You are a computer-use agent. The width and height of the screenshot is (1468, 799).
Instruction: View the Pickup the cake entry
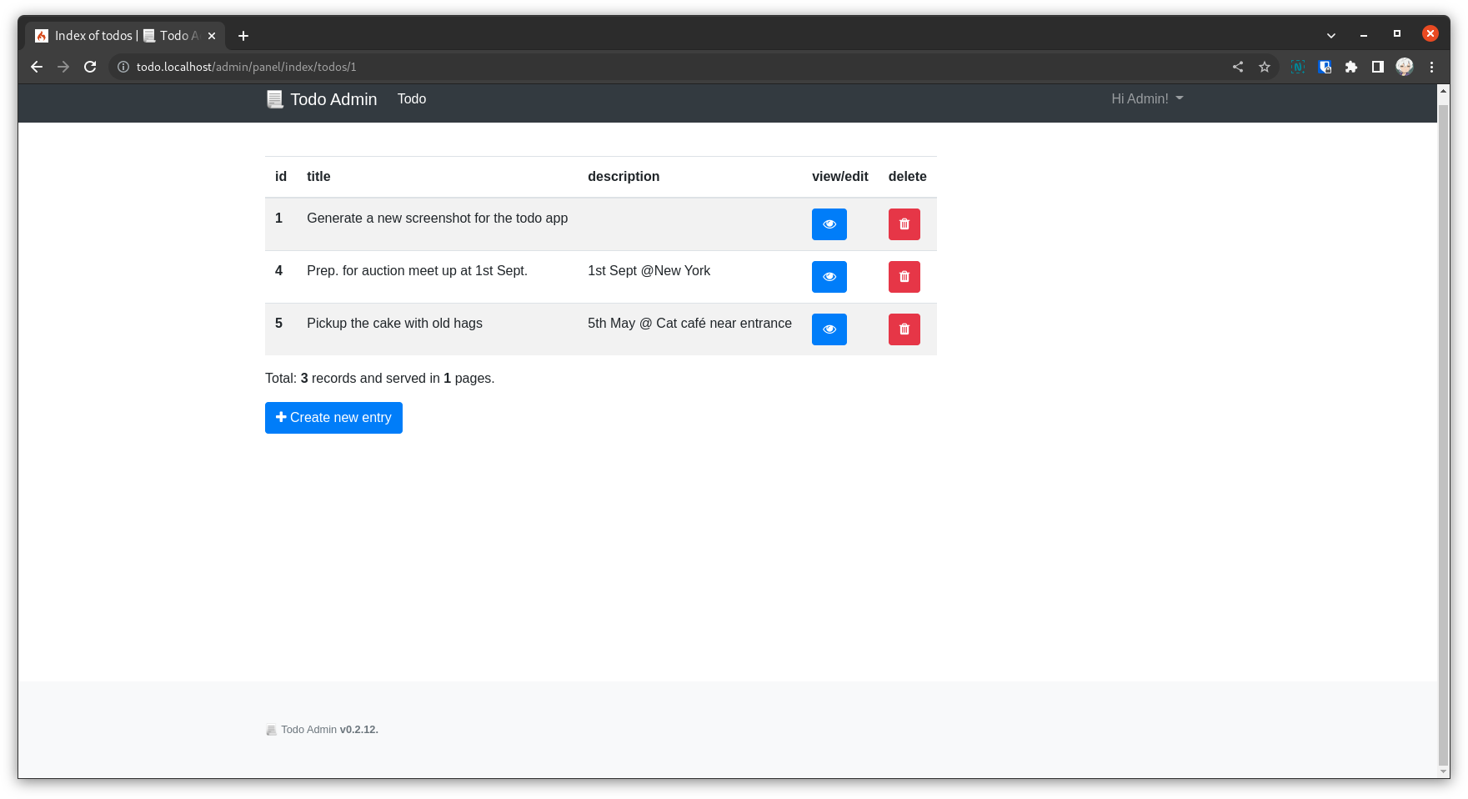click(829, 329)
